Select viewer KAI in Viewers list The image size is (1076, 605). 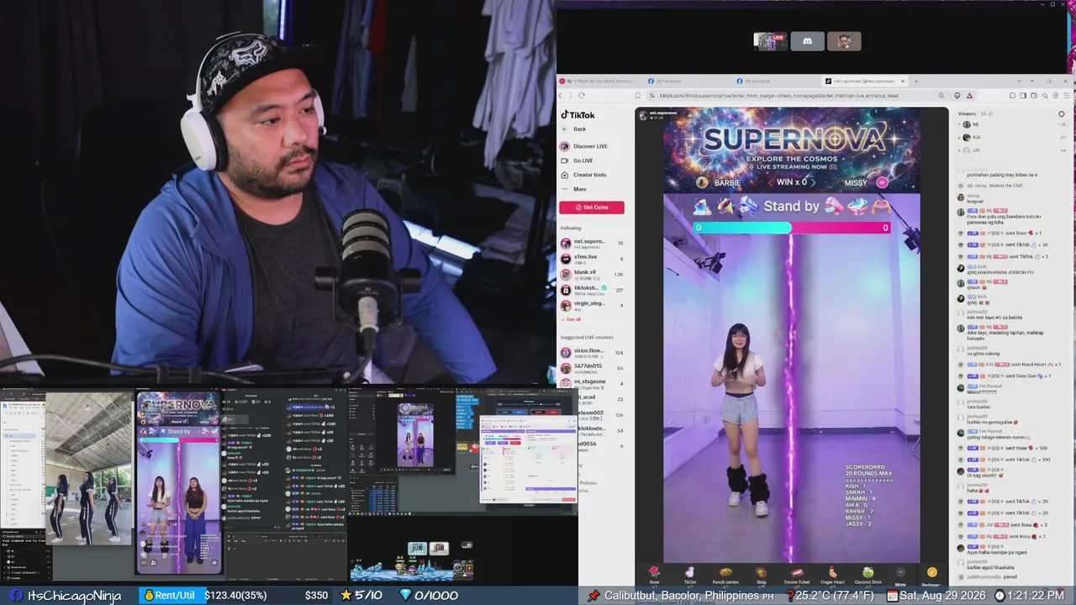tap(1013, 137)
